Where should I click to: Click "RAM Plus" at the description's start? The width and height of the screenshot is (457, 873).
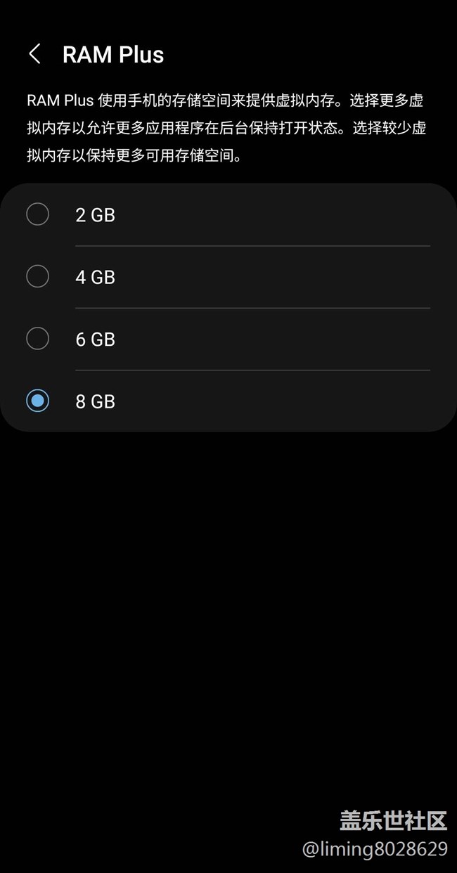(60, 101)
